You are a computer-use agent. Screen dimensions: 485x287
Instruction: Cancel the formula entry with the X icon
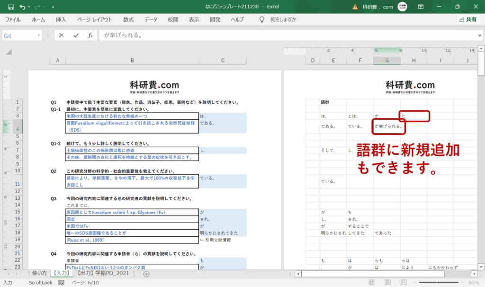pos(61,35)
